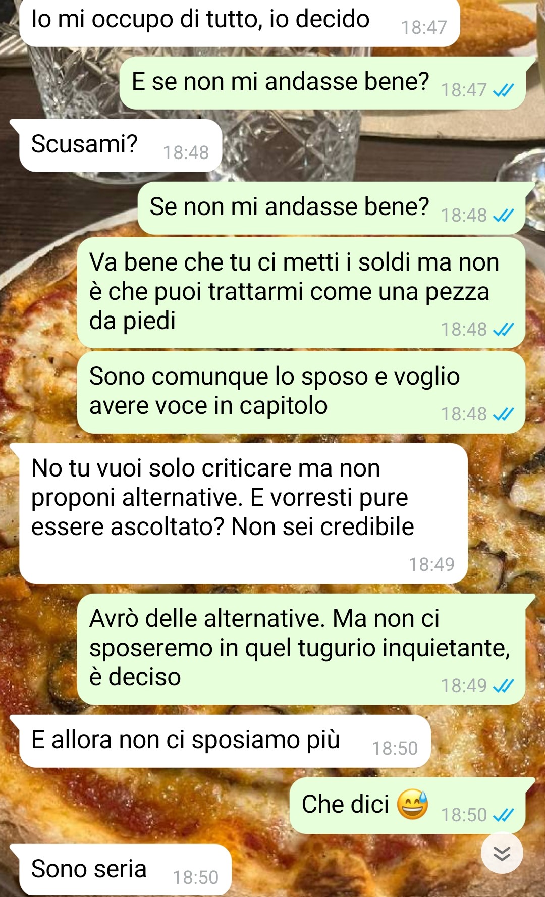
Task: Click read ticks on 'Che dici' message
Action: click(x=503, y=815)
